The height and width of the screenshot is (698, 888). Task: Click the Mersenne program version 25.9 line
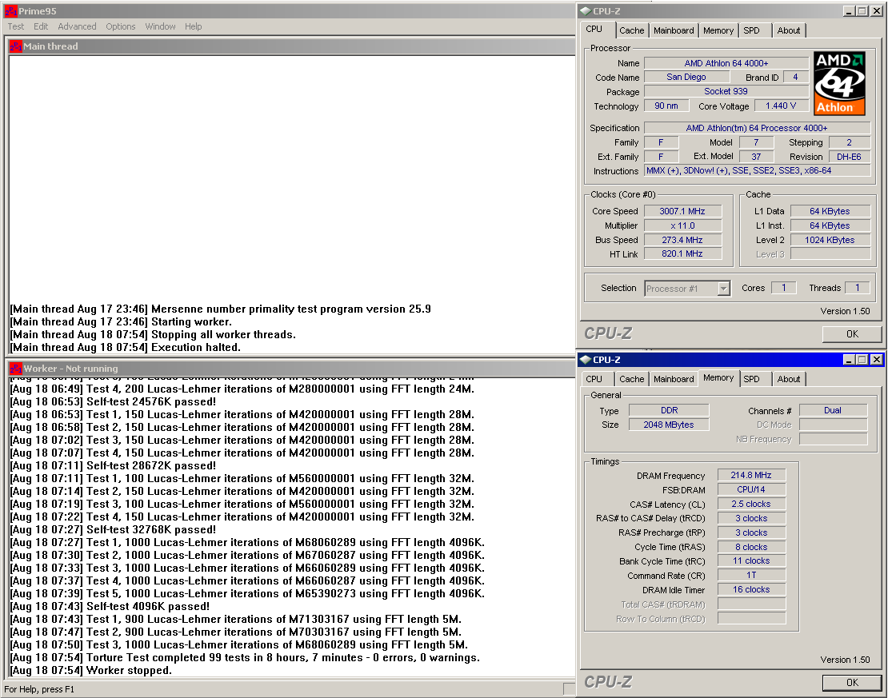(x=220, y=309)
